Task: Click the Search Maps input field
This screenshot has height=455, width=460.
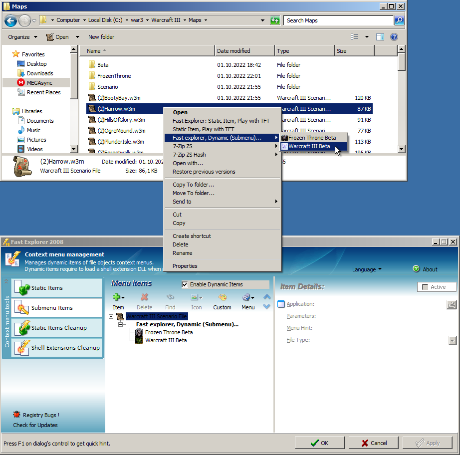Action: 338,20
